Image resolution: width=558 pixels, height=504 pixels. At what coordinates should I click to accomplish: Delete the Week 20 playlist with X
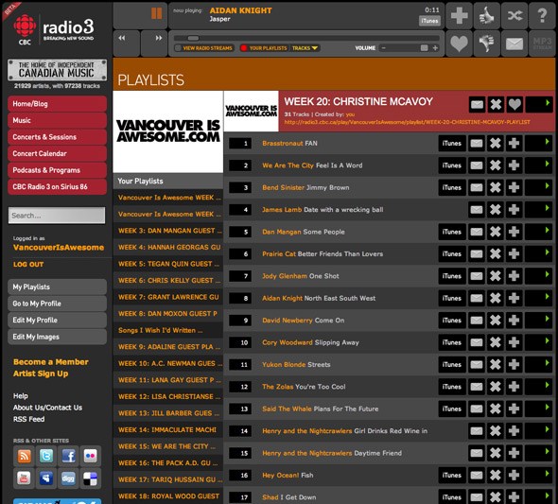tap(496, 105)
